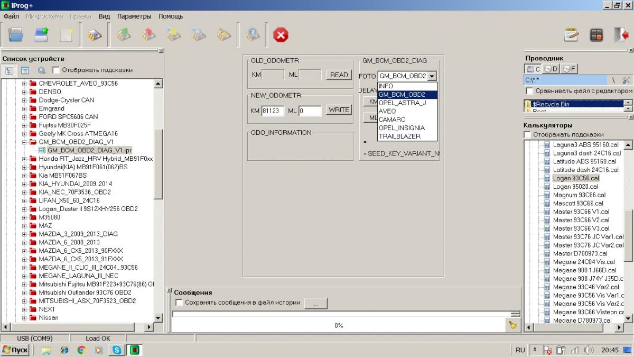This screenshot has height=357, width=634.
Task: Open the Параметры menu
Action: point(134,16)
